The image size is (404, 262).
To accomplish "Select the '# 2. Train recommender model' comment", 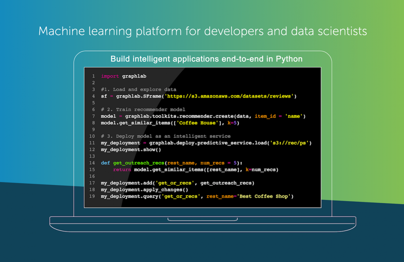I will [x=143, y=110].
